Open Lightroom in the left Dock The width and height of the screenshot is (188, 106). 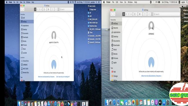pos(65,104)
